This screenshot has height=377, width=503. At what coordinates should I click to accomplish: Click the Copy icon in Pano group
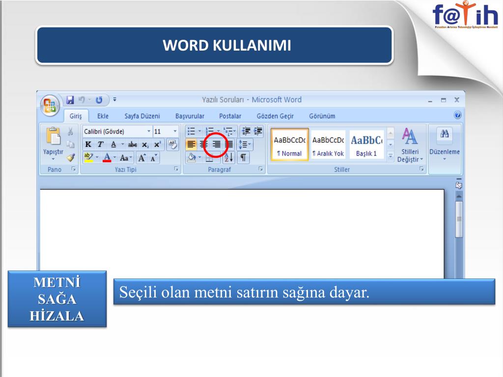tap(70, 145)
